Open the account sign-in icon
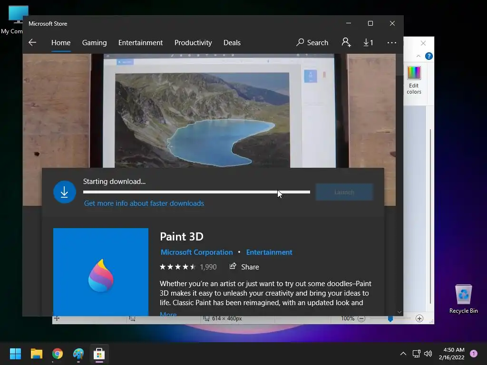The width and height of the screenshot is (487, 365). coord(346,42)
